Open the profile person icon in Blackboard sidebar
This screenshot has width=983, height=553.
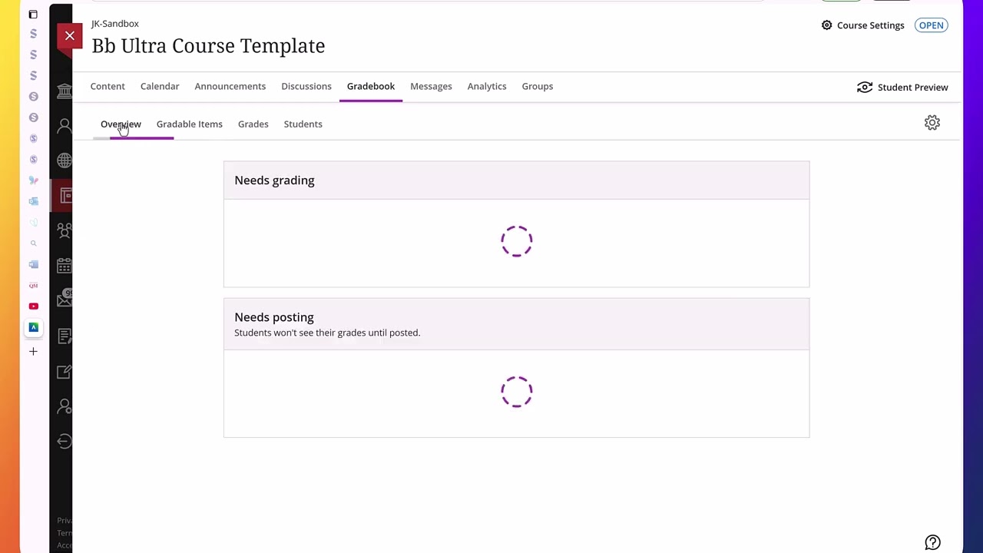[x=65, y=126]
